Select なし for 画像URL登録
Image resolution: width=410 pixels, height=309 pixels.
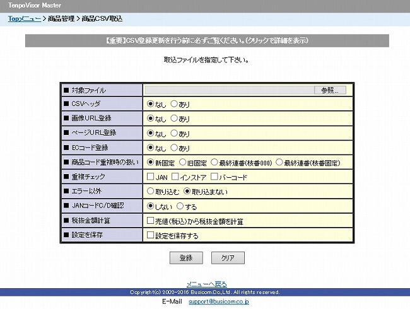click(150, 119)
